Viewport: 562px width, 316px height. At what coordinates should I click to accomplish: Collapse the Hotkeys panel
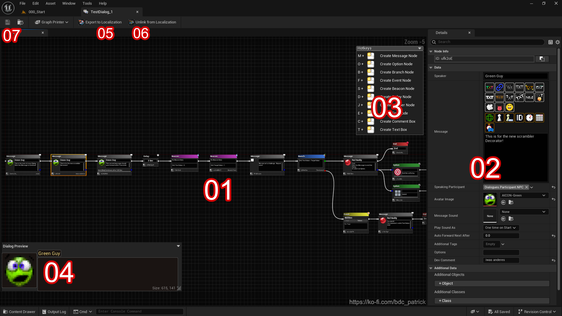coord(420,48)
